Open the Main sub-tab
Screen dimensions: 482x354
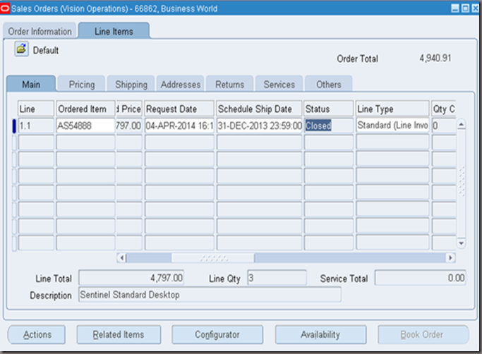tap(31, 84)
